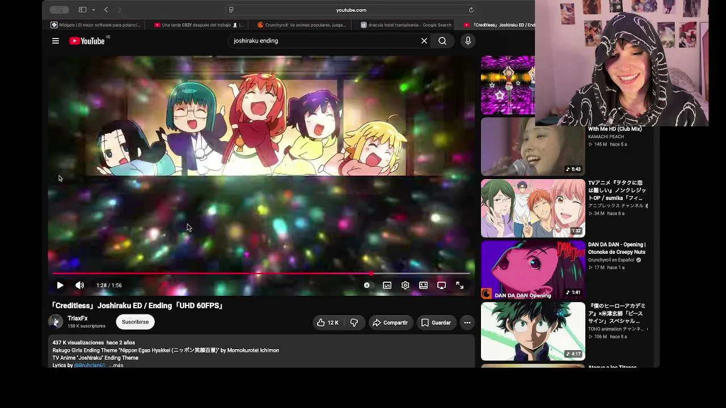Go back in Safari history
Image resolution: width=726 pixels, height=408 pixels.
pos(106,10)
